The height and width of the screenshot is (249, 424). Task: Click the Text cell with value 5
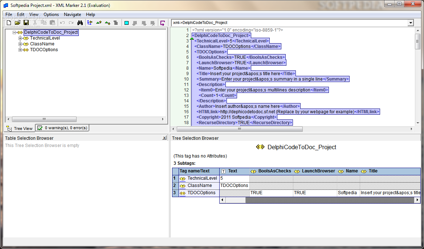coord(234,179)
